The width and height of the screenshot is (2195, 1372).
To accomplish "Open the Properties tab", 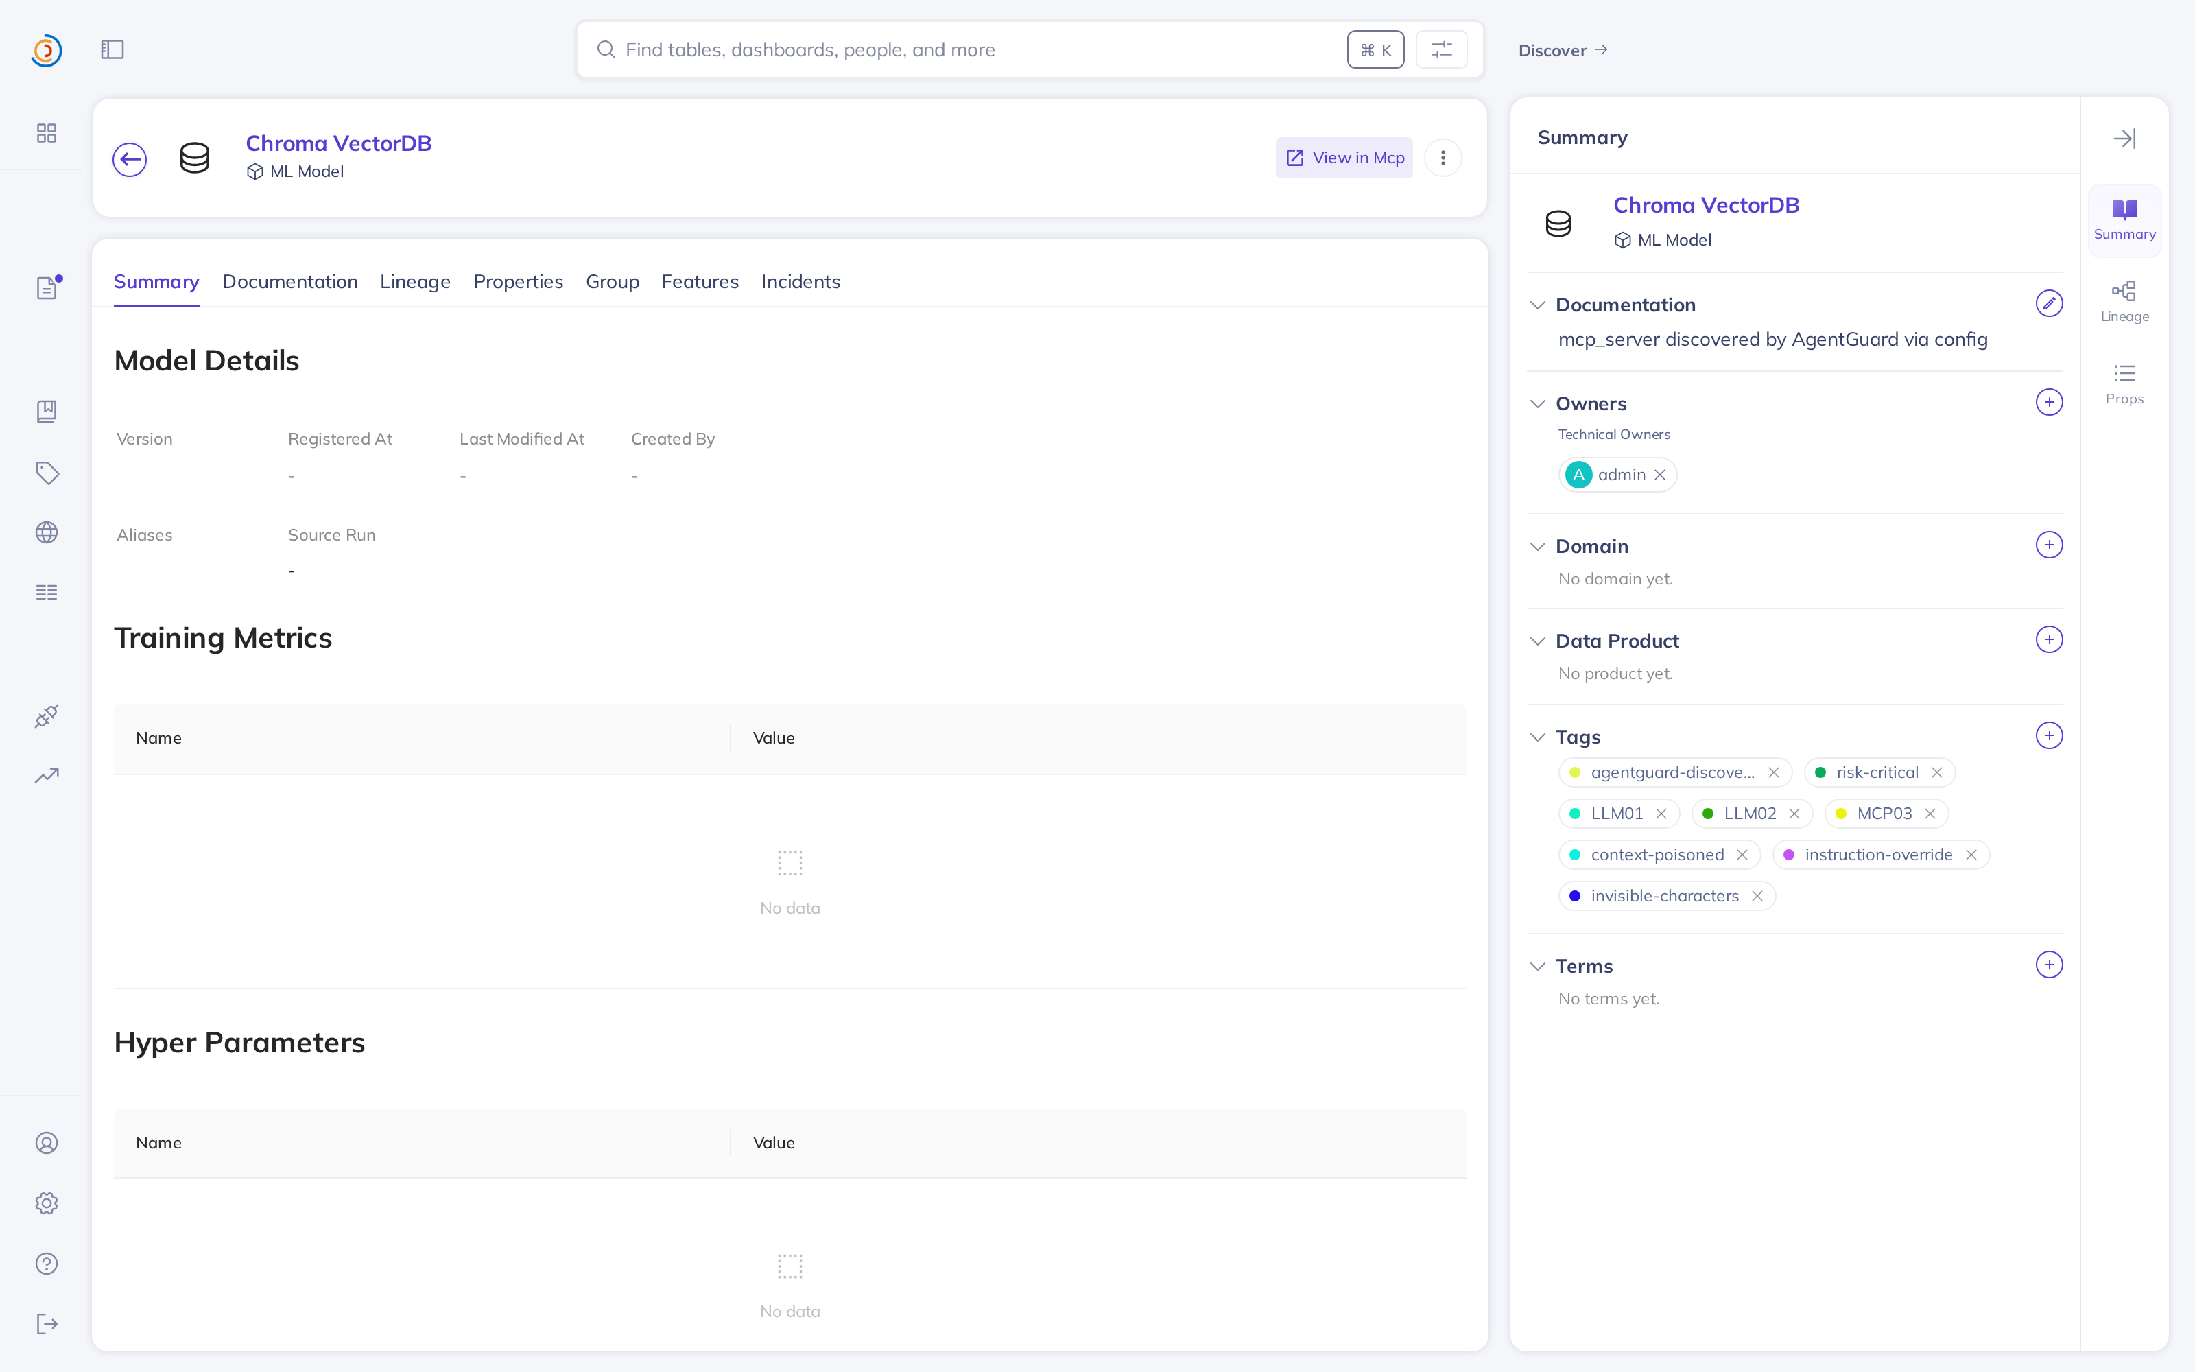I will [x=518, y=281].
